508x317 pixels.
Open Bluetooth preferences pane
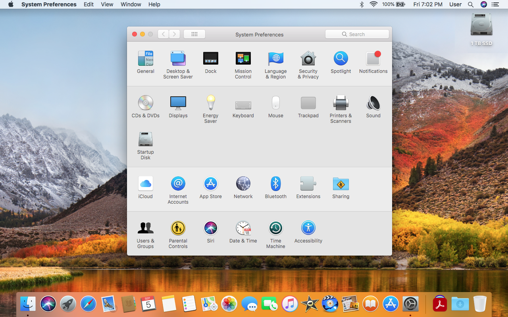pos(276,187)
